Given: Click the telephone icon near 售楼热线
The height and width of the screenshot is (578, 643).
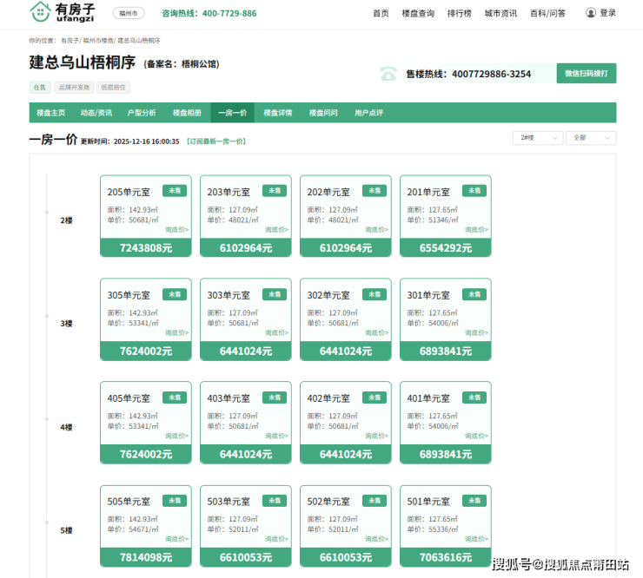Looking at the screenshot, I should coord(388,74).
